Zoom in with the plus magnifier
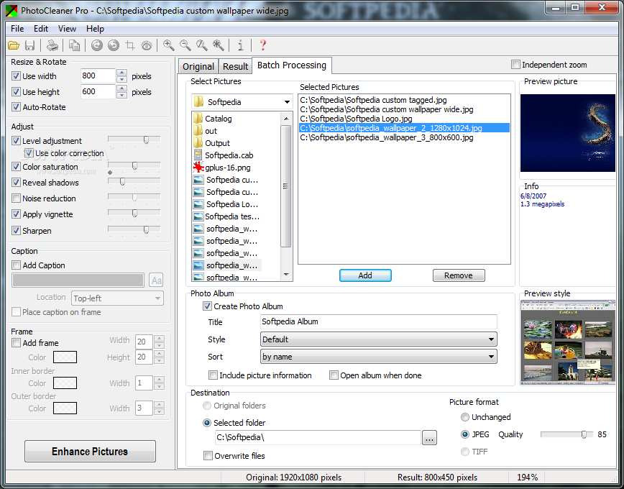The height and width of the screenshot is (489, 624). click(x=169, y=45)
